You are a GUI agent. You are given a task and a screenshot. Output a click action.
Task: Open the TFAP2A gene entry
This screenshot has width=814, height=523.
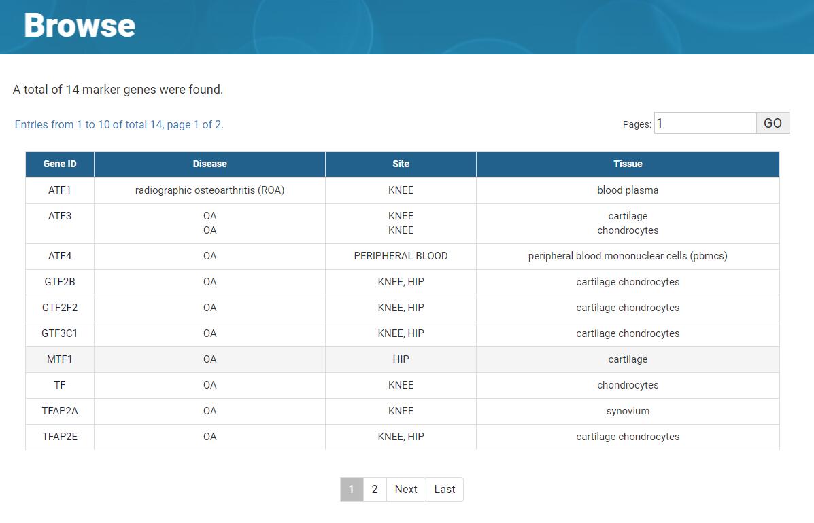point(60,411)
